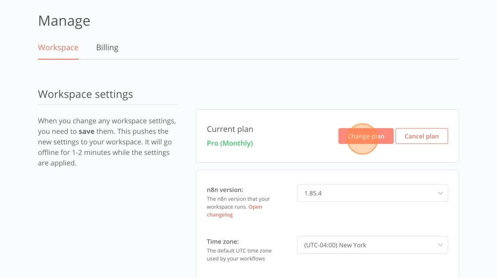
Task: Open the New York time zone dropdown
Action: [372, 245]
